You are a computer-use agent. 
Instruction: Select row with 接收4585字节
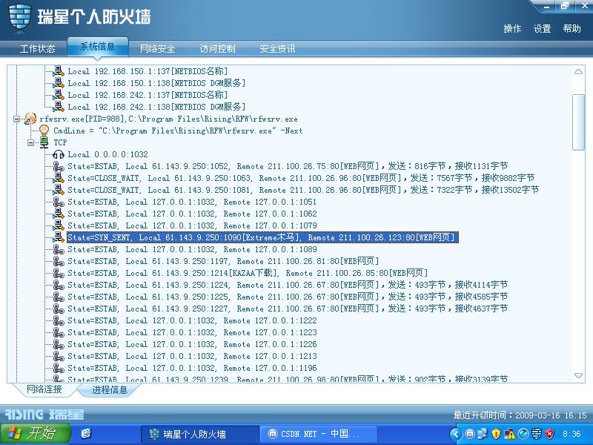(x=288, y=297)
